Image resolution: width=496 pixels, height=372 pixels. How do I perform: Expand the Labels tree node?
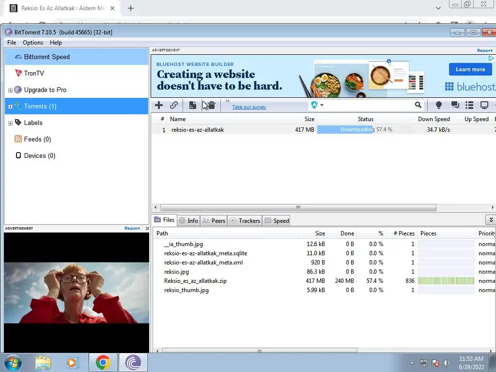click(x=10, y=123)
